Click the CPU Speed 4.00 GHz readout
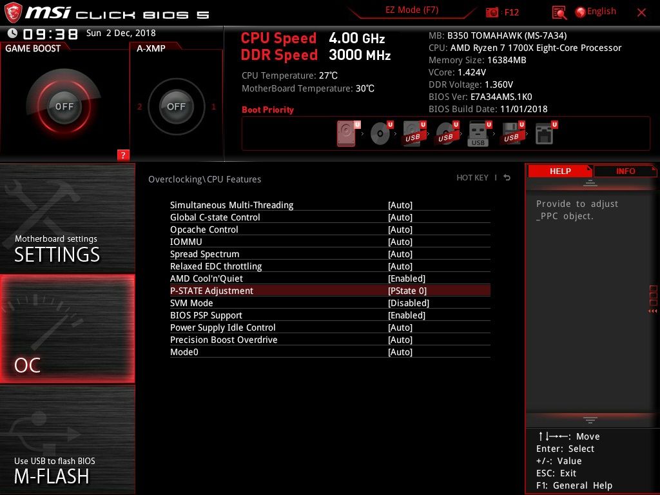 (x=313, y=38)
